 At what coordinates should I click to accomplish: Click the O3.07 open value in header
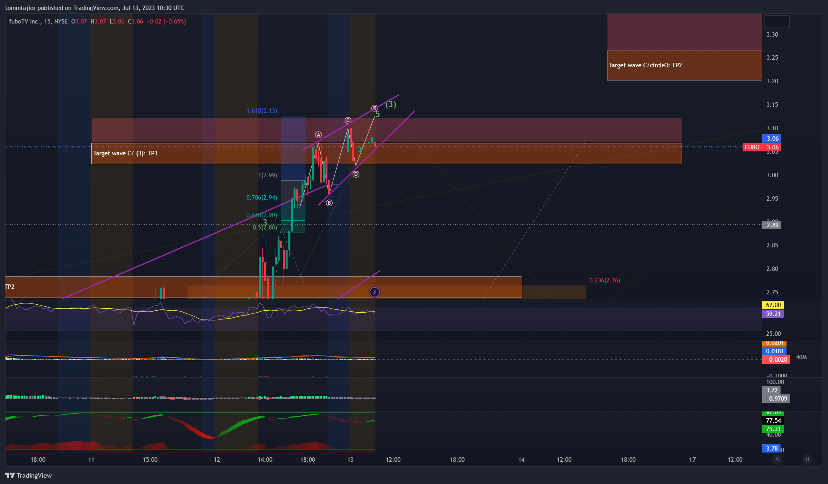click(79, 22)
